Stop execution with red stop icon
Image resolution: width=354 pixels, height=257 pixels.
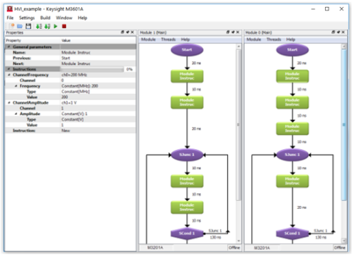(x=64, y=26)
